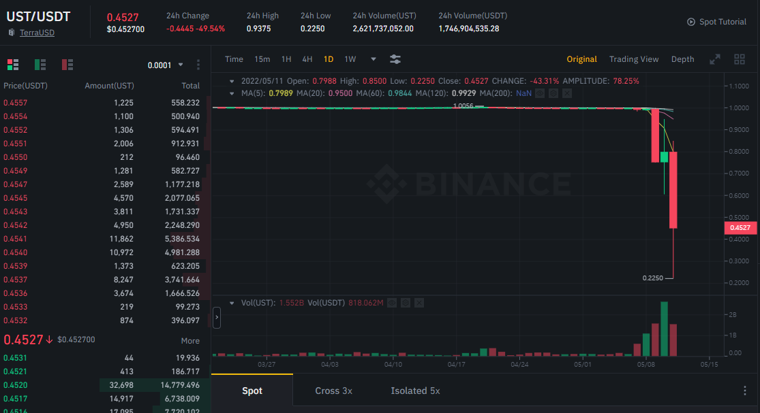Open the 0.0001 price precision dropdown
Viewport: 760px width, 413px height.
pyautogui.click(x=165, y=65)
